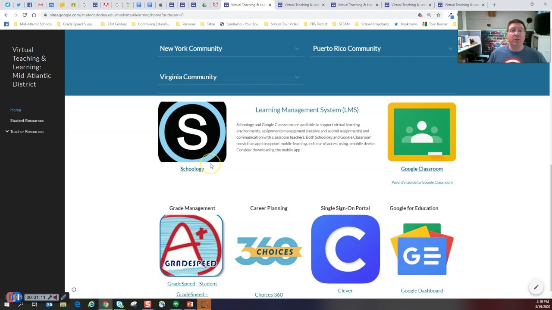Image resolution: width=552 pixels, height=310 pixels.
Task: Open Google Chrome from the taskbar
Action: coord(105,304)
